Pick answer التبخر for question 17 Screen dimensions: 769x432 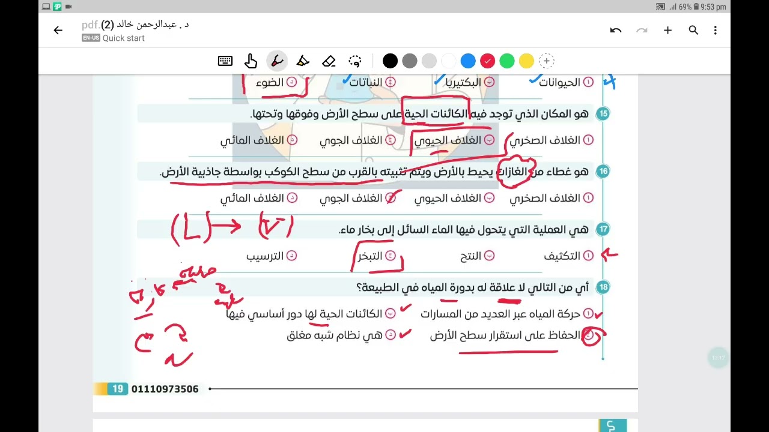coord(377,256)
